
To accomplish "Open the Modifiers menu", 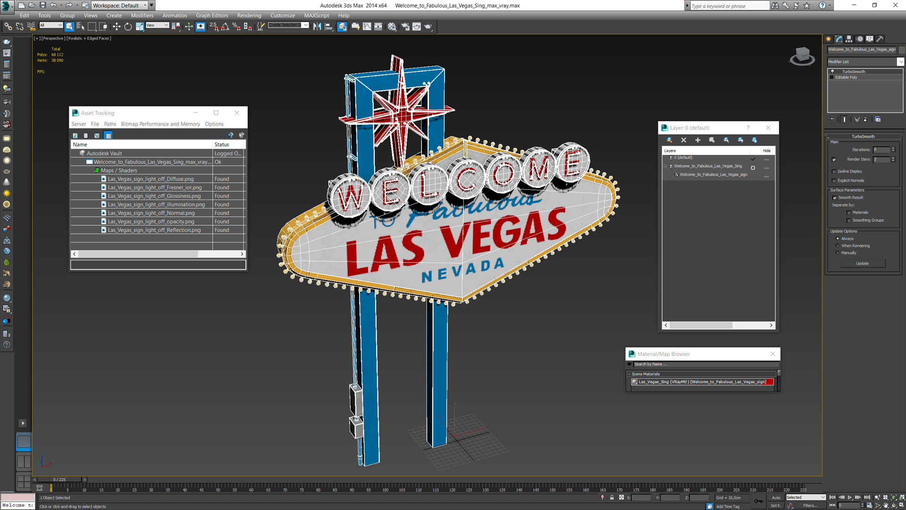I will click(x=142, y=16).
